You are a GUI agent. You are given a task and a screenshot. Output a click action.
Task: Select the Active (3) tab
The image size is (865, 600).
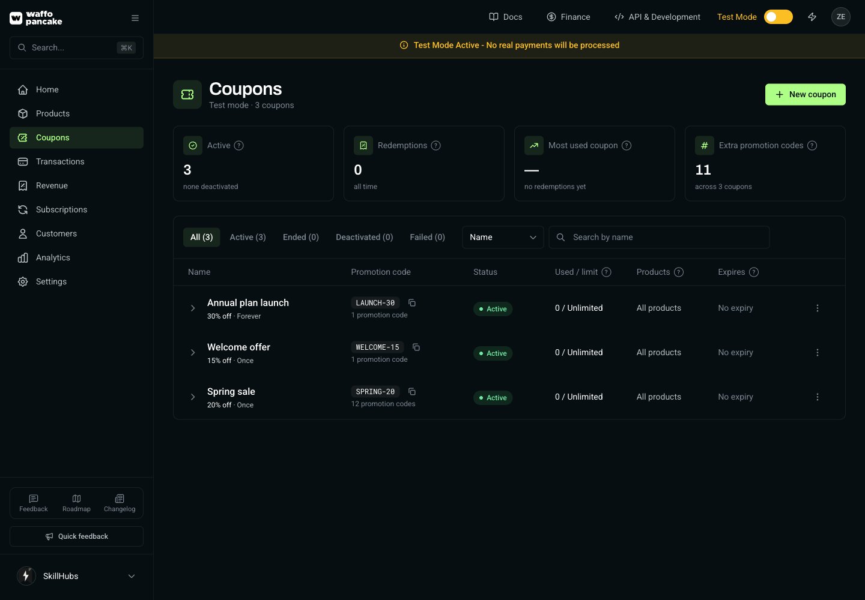click(x=247, y=237)
